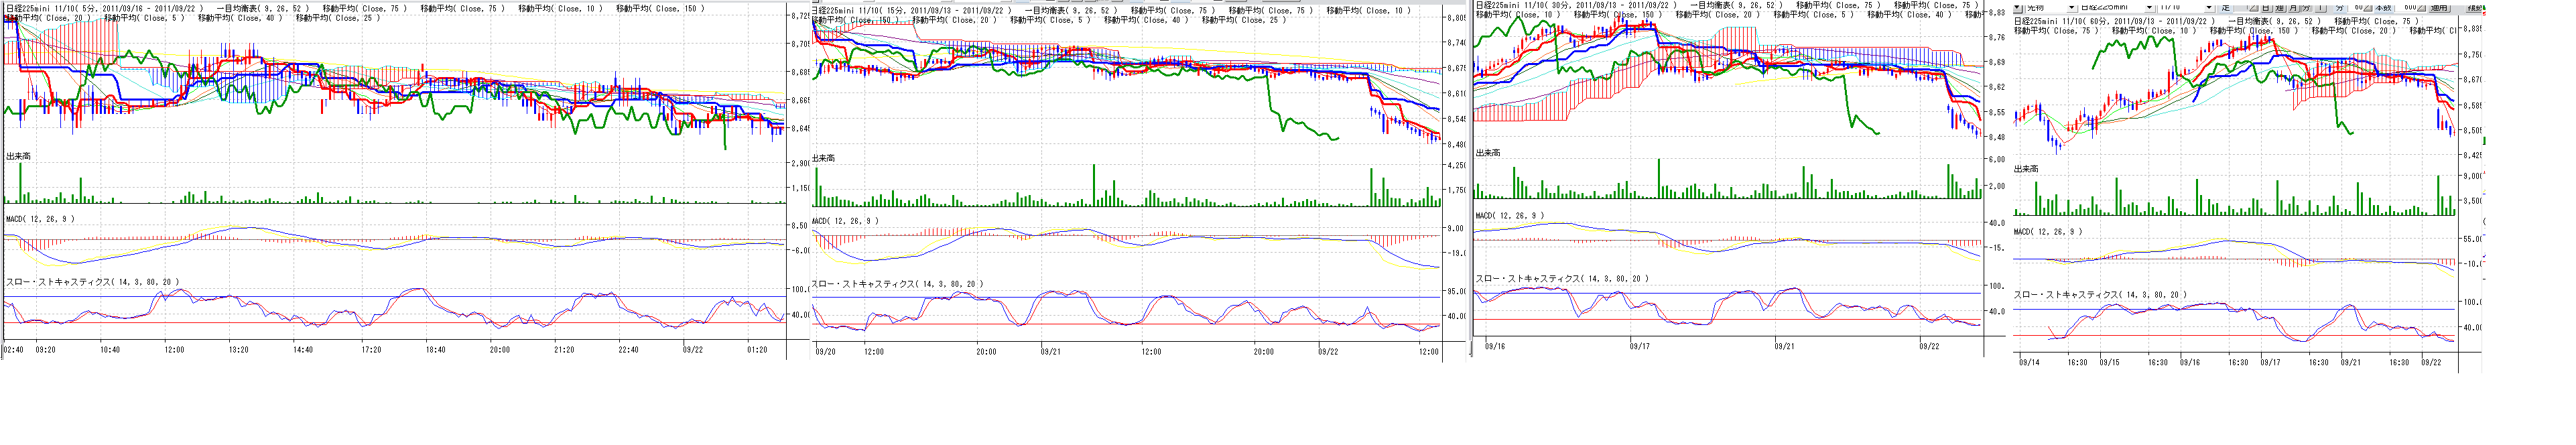The height and width of the screenshot is (445, 2576).
Task: Click the MACD(12, 26, 9) label in 15-minute chart
Action: pos(845,221)
